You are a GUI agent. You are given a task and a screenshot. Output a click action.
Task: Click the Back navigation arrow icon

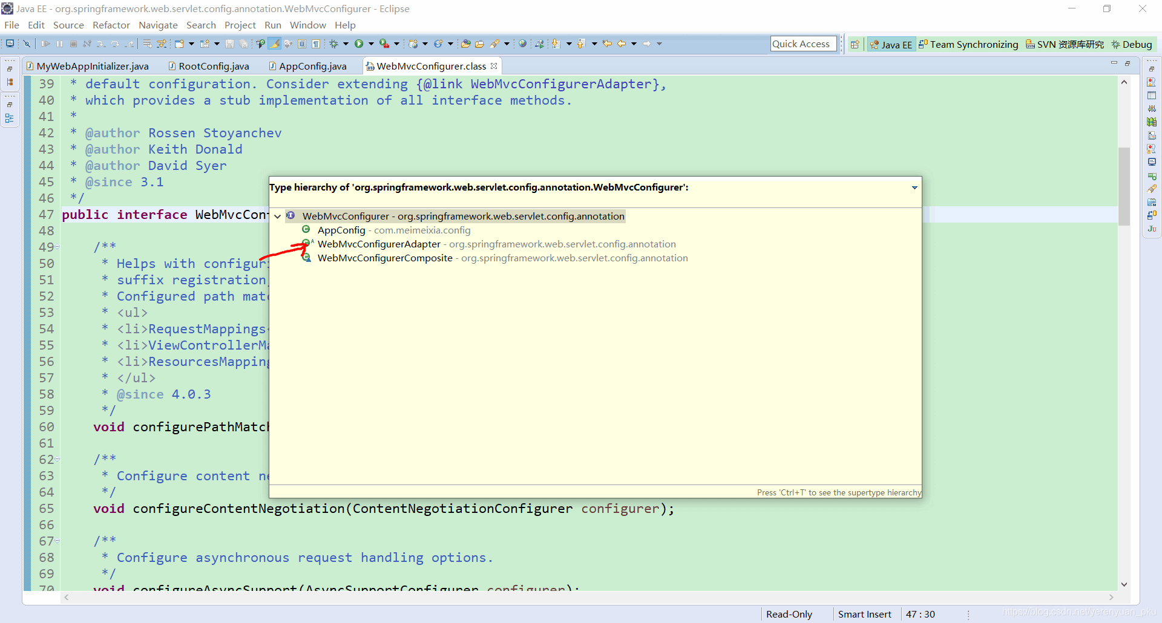pyautogui.click(x=622, y=44)
